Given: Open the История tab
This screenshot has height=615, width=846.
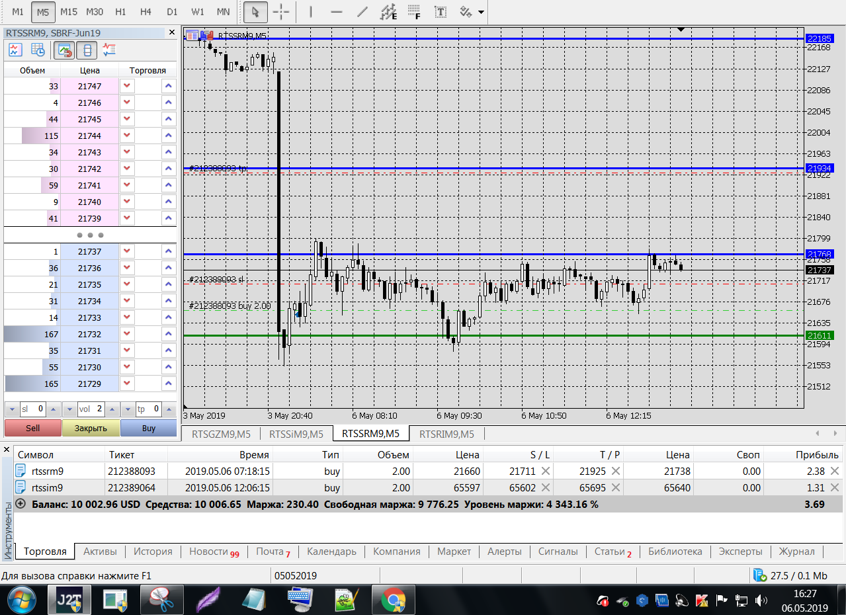Looking at the screenshot, I should pos(153,552).
